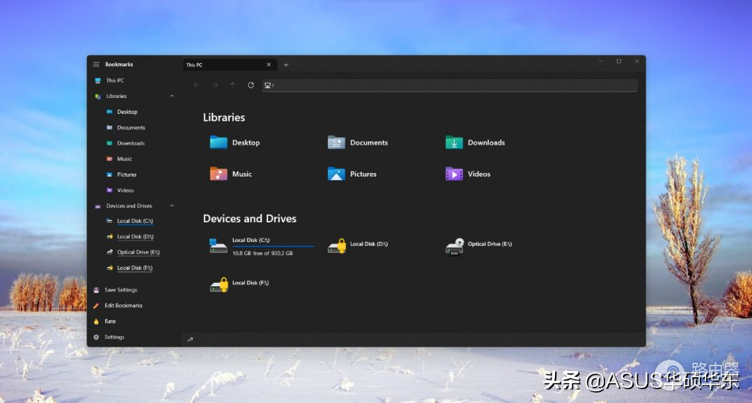Click the pencil Edit Bookmarks icon
This screenshot has width=752, height=403.
(x=96, y=306)
